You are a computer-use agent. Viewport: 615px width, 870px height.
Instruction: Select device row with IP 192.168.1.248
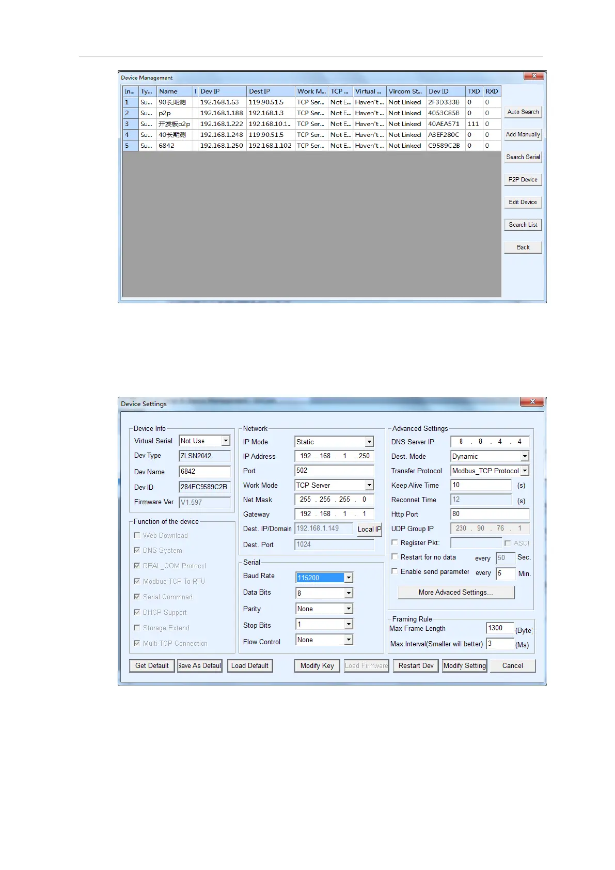pyautogui.click(x=311, y=135)
